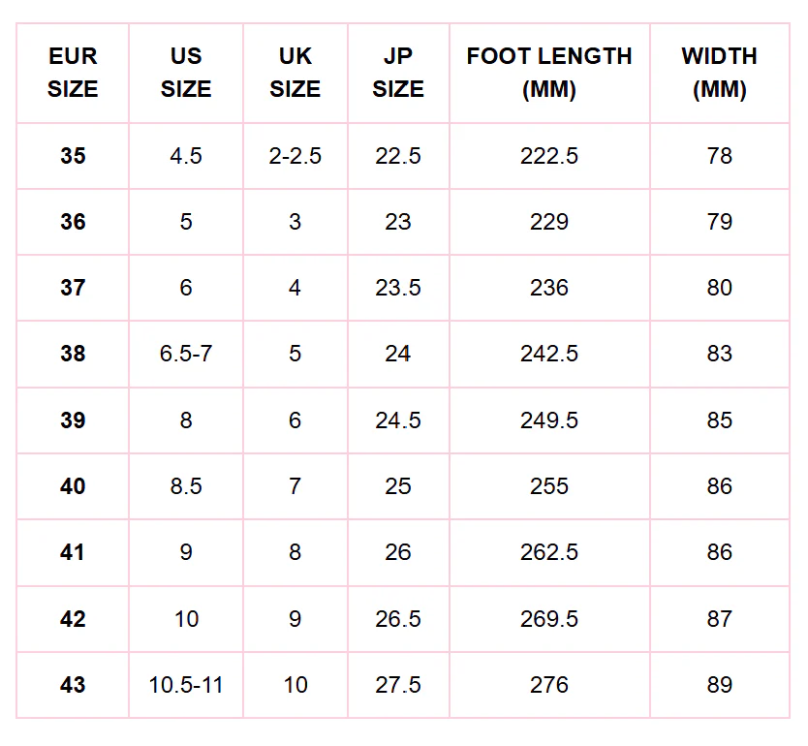Click the FOOT LENGTH (MM) header
This screenshot has height=746, width=808.
tap(549, 73)
